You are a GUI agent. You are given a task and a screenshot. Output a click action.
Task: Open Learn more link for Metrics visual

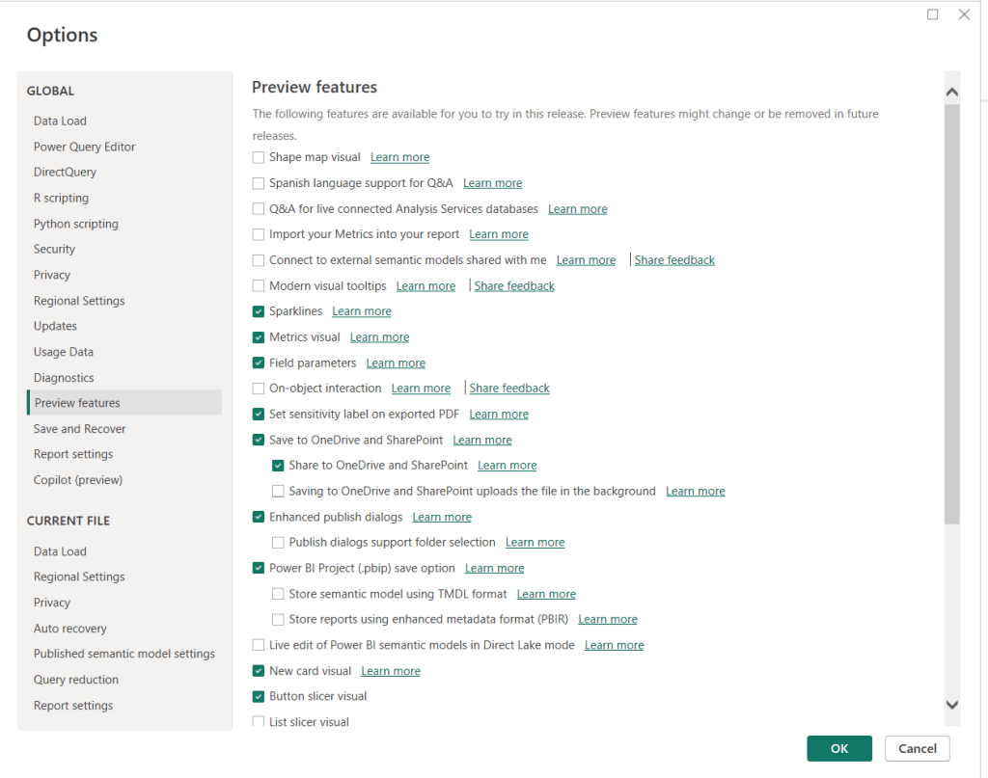click(x=379, y=337)
